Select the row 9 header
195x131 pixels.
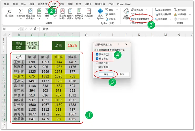(4, 77)
